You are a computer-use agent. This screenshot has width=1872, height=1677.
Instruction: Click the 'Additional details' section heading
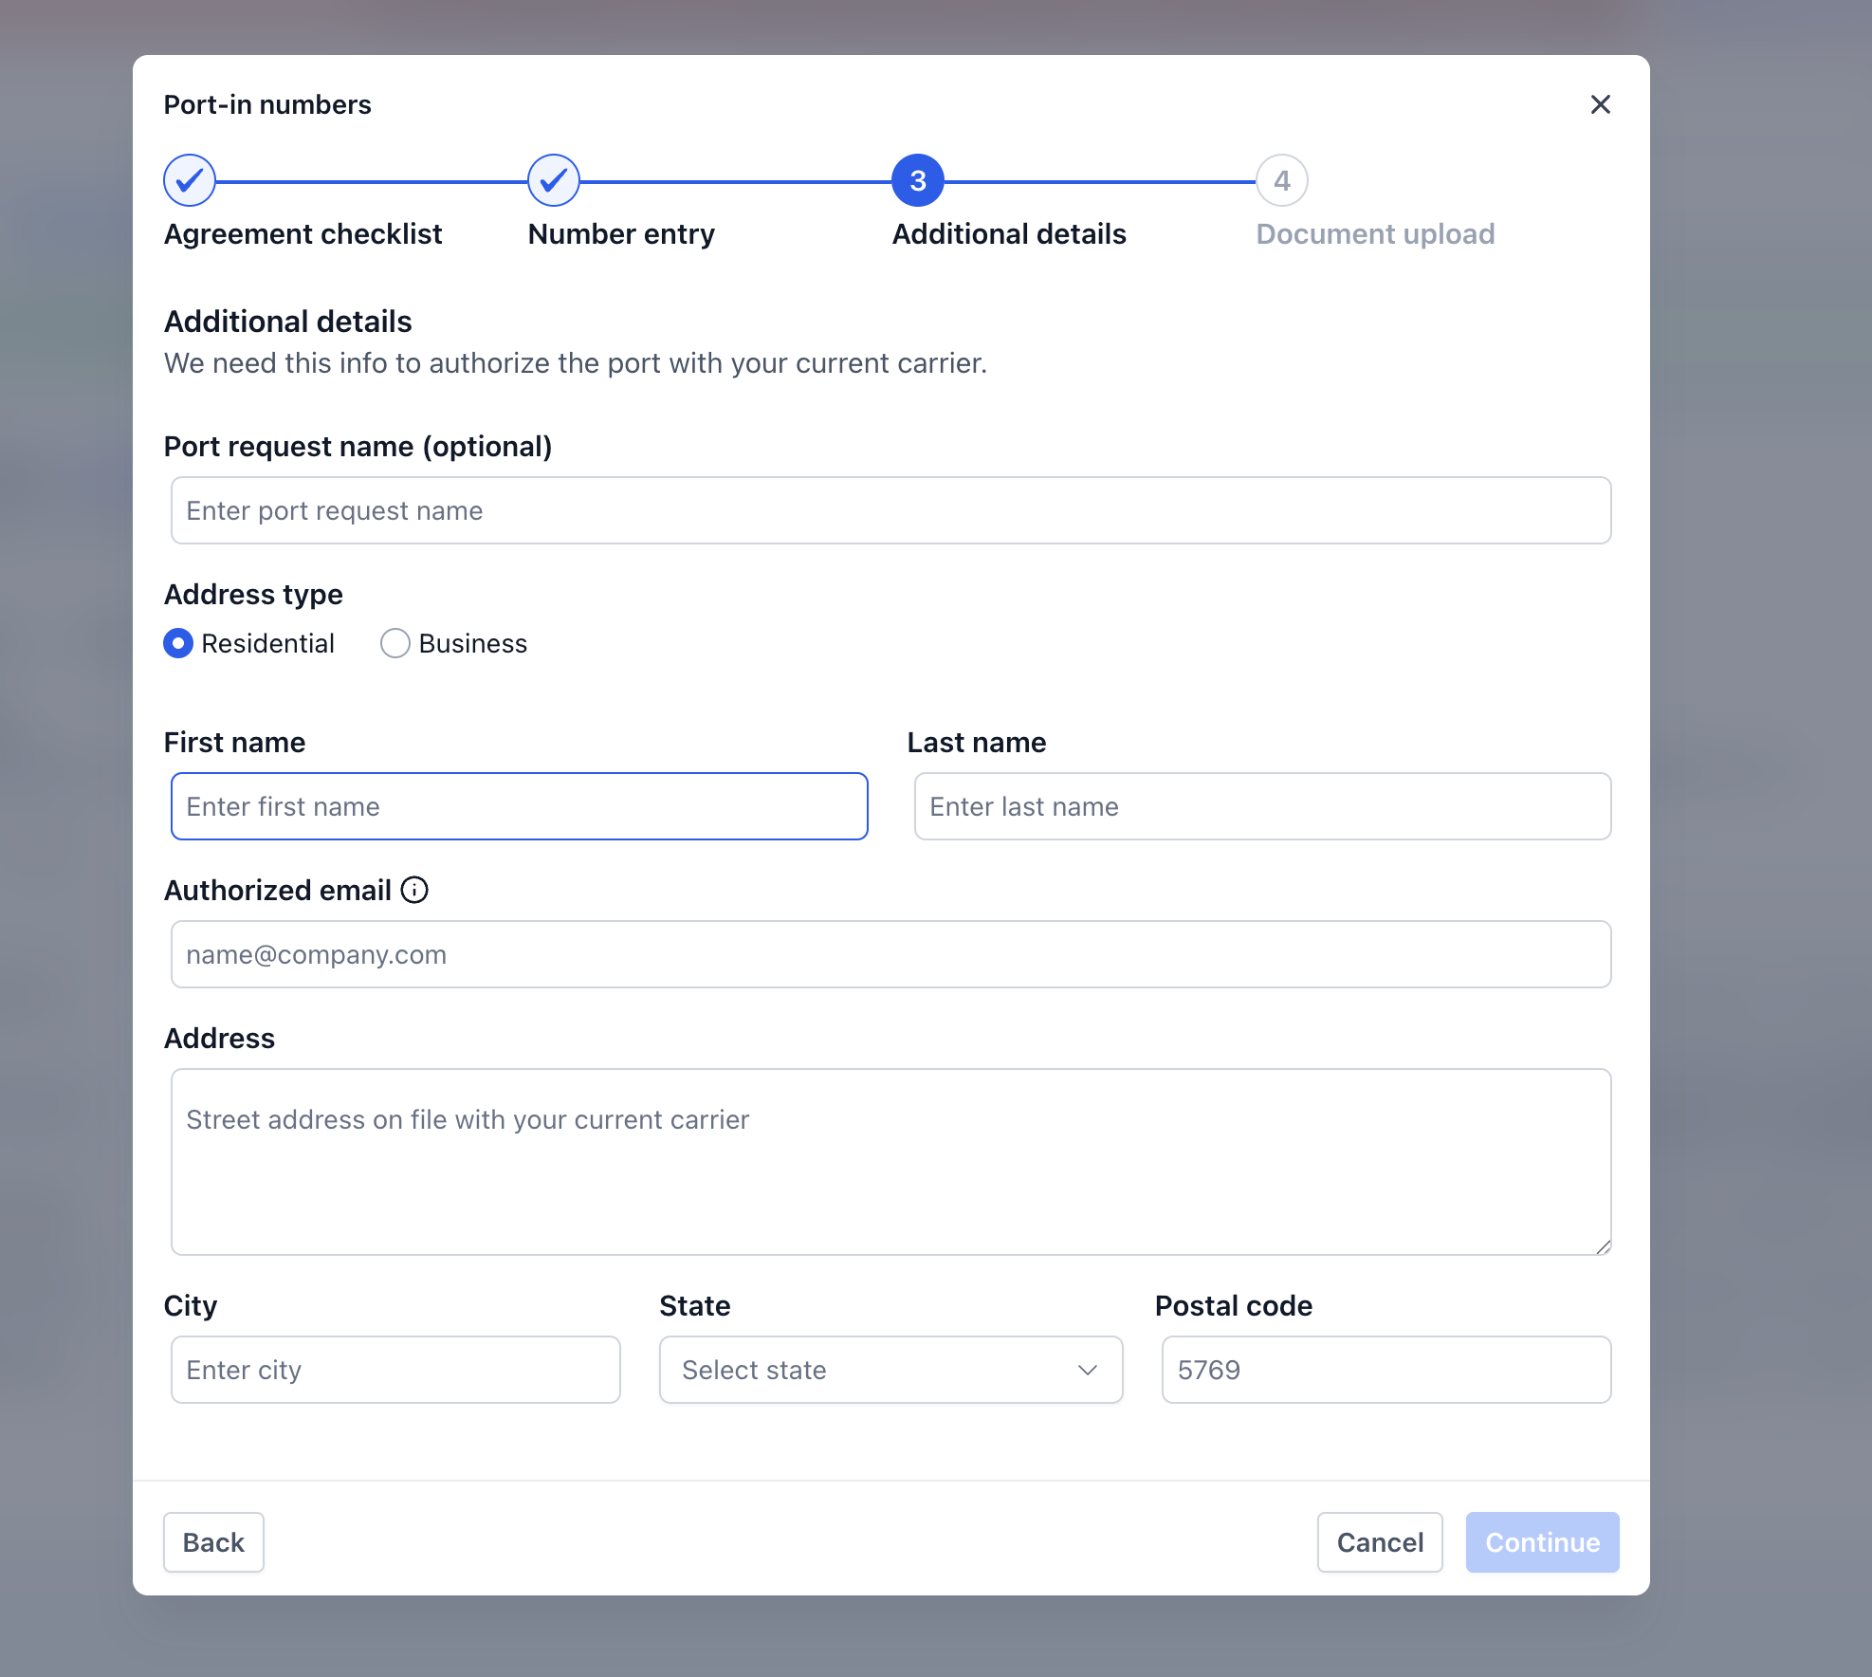point(288,322)
